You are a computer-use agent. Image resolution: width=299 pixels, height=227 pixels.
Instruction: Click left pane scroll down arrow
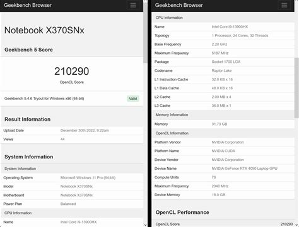(x=145, y=225)
